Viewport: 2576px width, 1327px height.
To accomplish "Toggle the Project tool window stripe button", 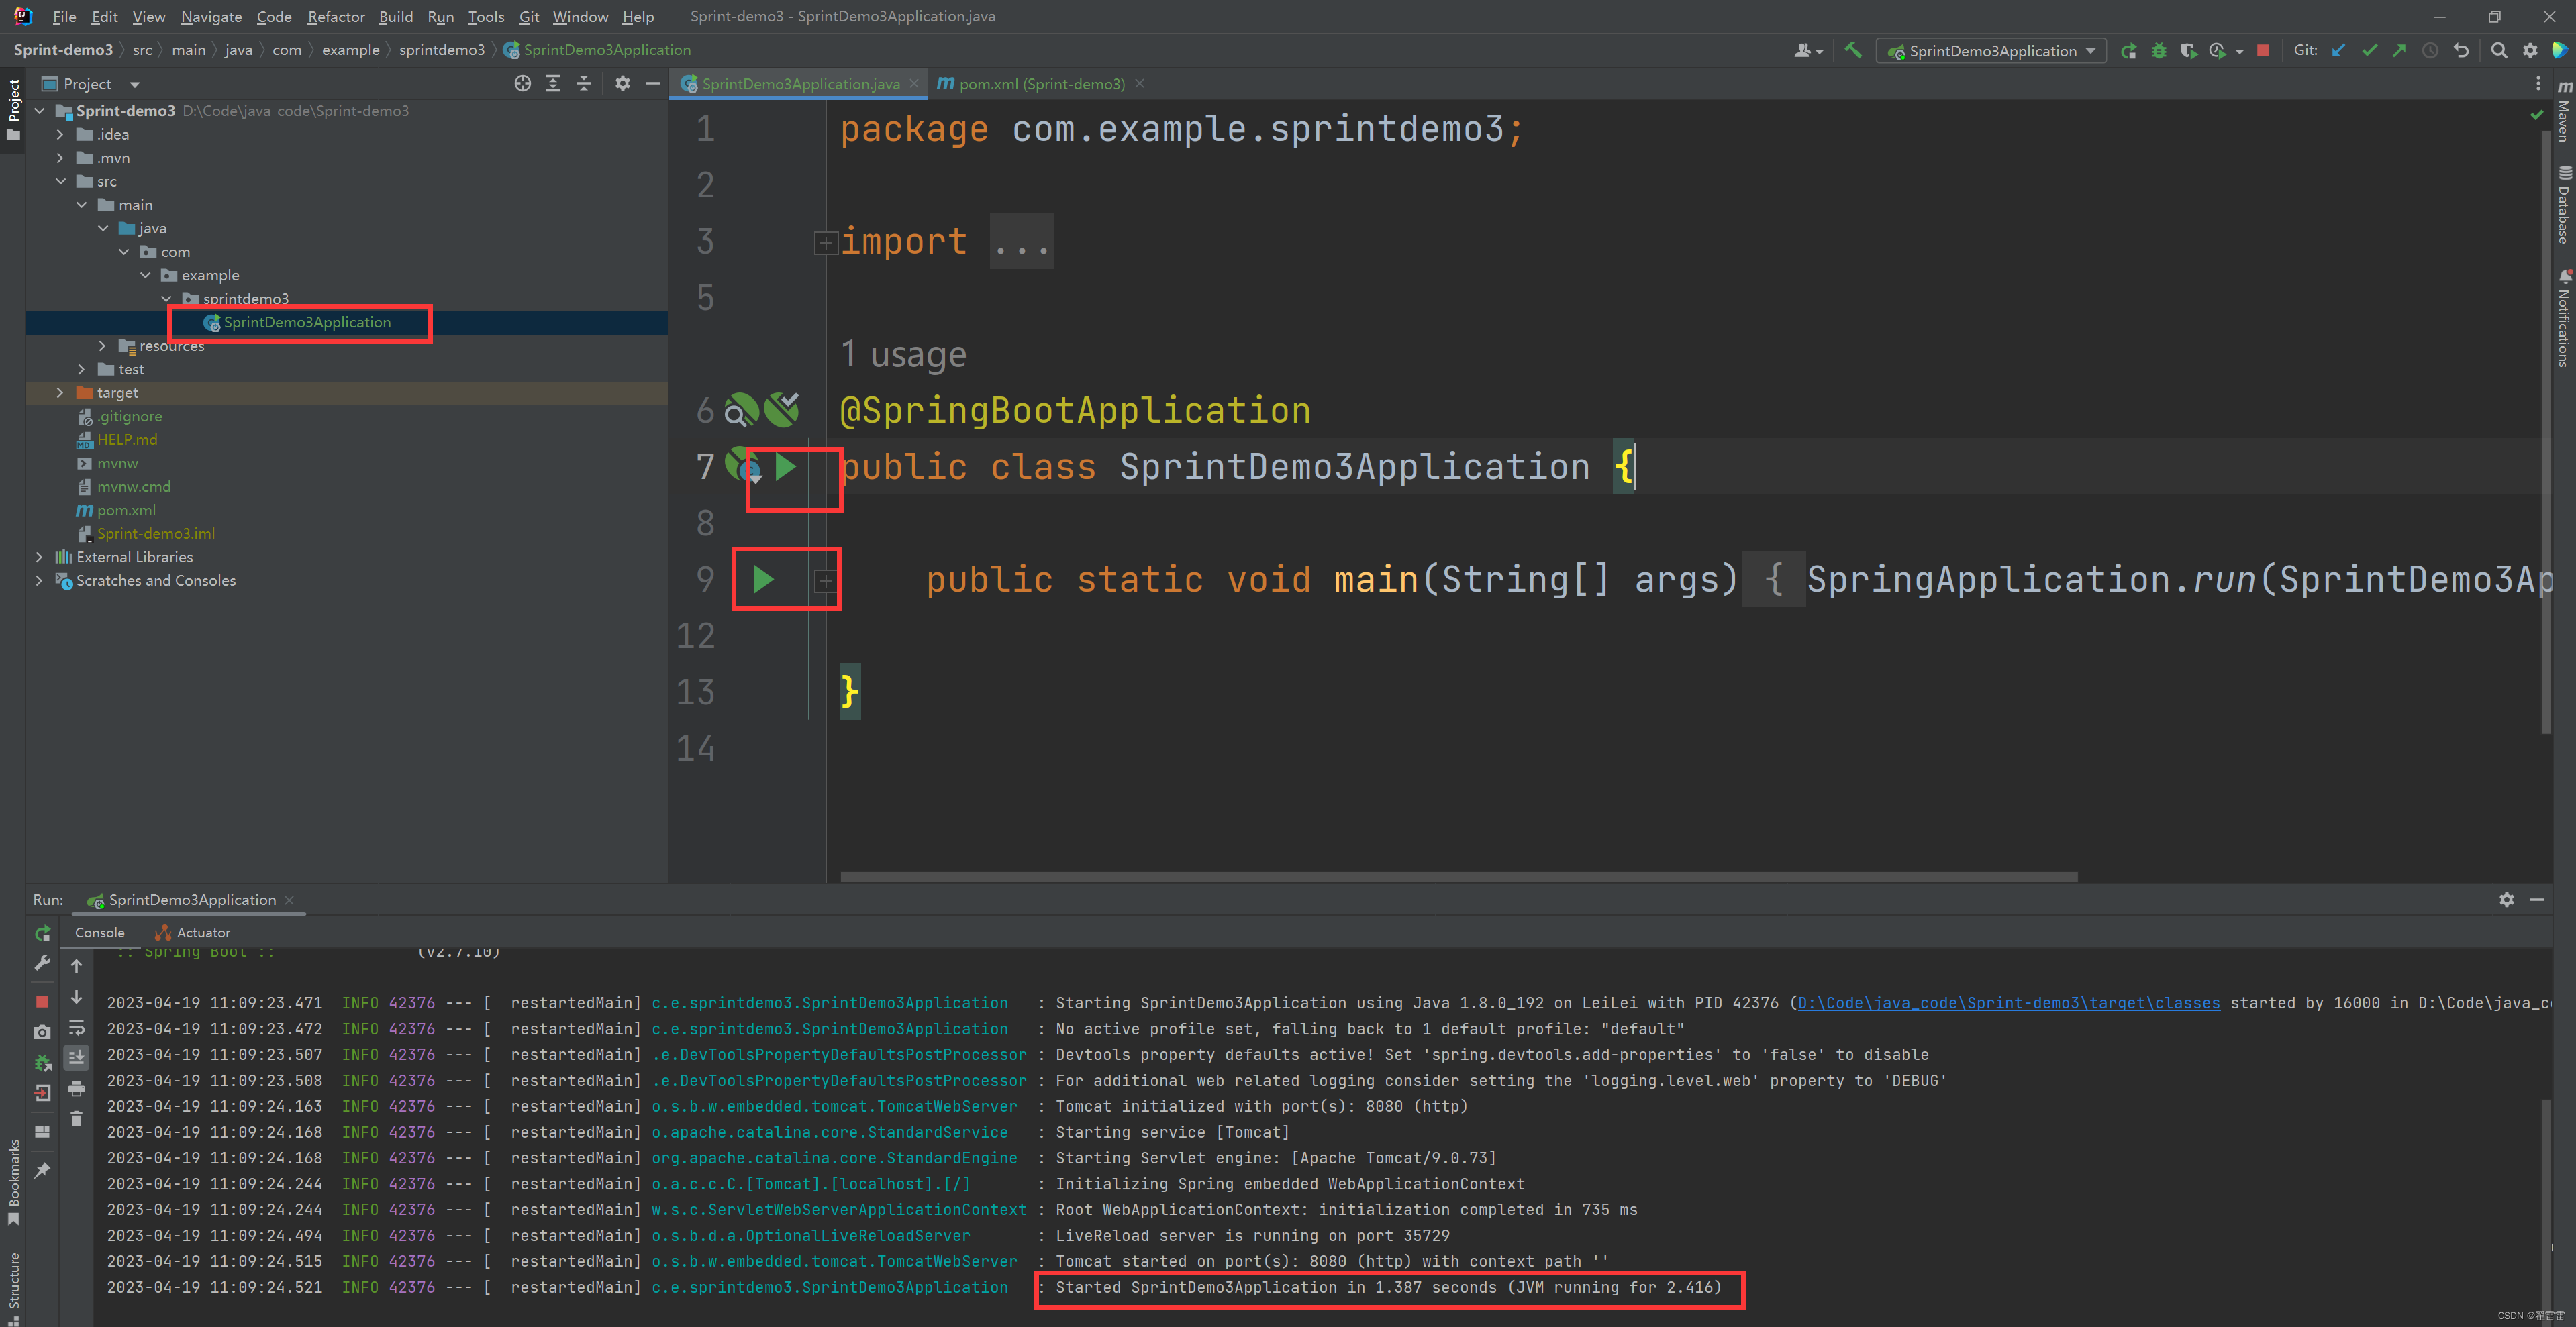I will point(13,110).
